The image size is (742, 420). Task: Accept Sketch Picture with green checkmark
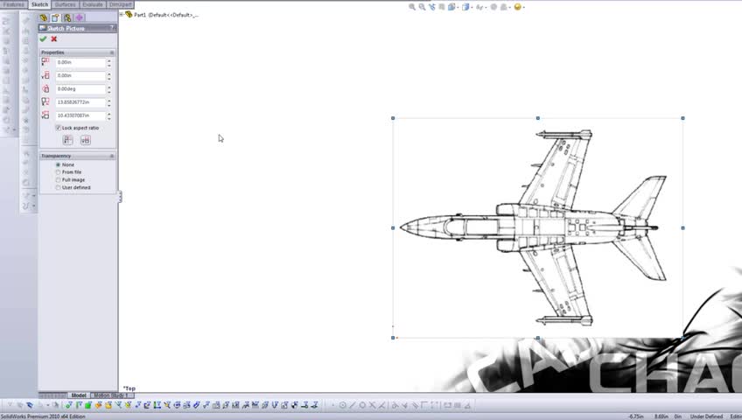pos(43,38)
